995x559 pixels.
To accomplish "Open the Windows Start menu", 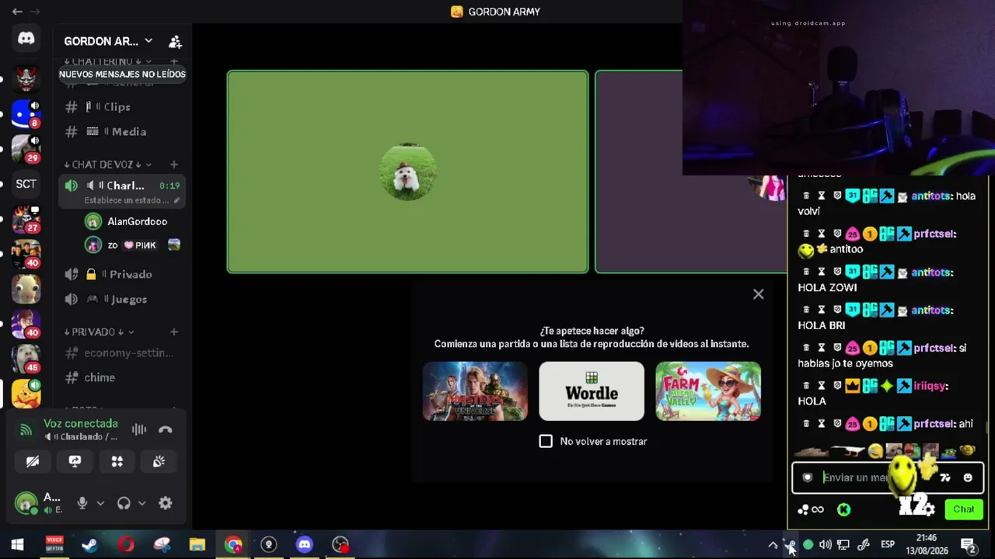I will (17, 545).
